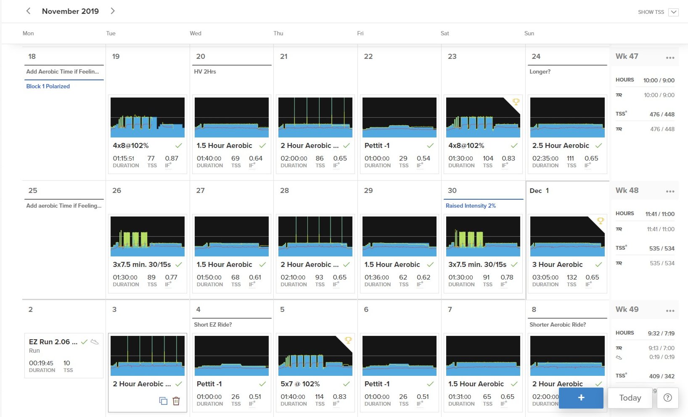Open Block 1 Polarized note

48,86
